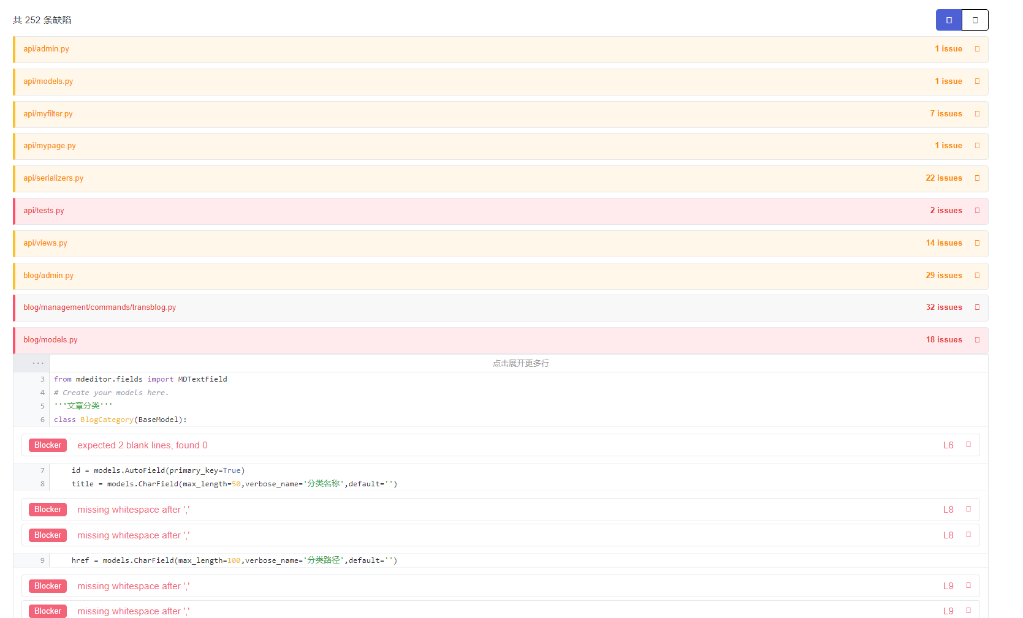Click the '32 issues' count label
The image size is (1023, 618).
(943, 307)
